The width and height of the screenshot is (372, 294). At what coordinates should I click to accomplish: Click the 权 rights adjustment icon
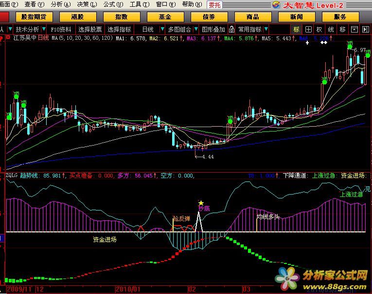[319, 29]
